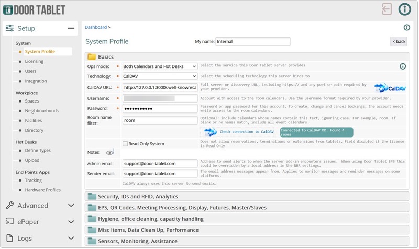The width and height of the screenshot is (419, 249).
Task: Open the large info icon in header
Action: pyautogui.click(x=404, y=9)
